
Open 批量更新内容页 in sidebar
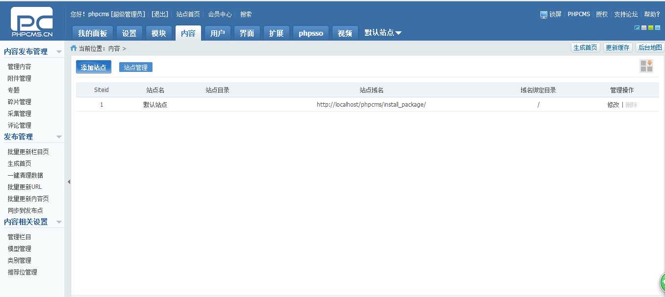point(28,199)
